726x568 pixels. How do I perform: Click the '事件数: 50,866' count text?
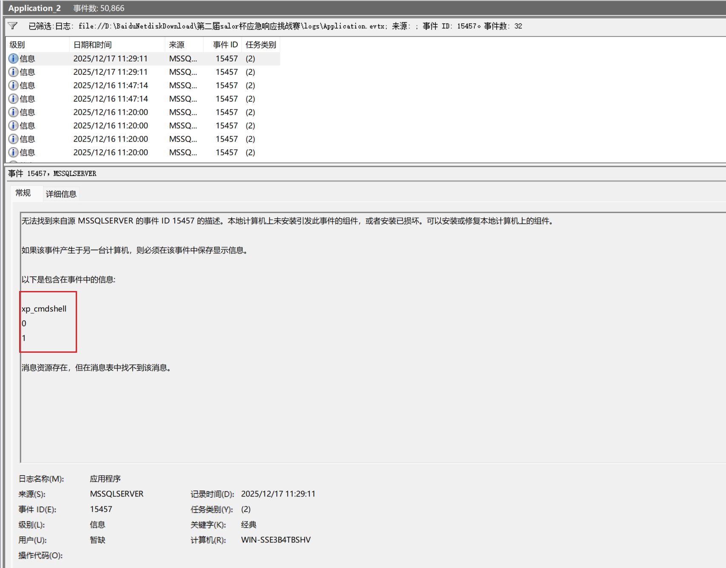click(99, 8)
